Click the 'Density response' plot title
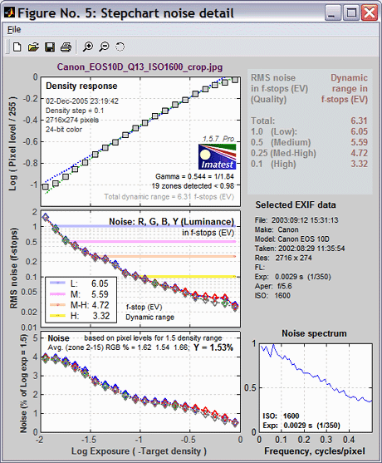The height and width of the screenshot is (463, 382). (x=81, y=86)
